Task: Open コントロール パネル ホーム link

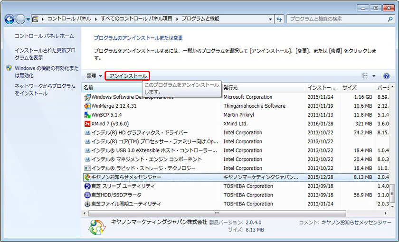Action: (x=44, y=36)
